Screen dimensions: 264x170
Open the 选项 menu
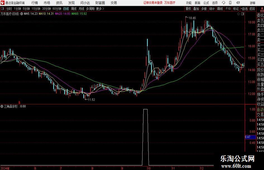[215, 3]
